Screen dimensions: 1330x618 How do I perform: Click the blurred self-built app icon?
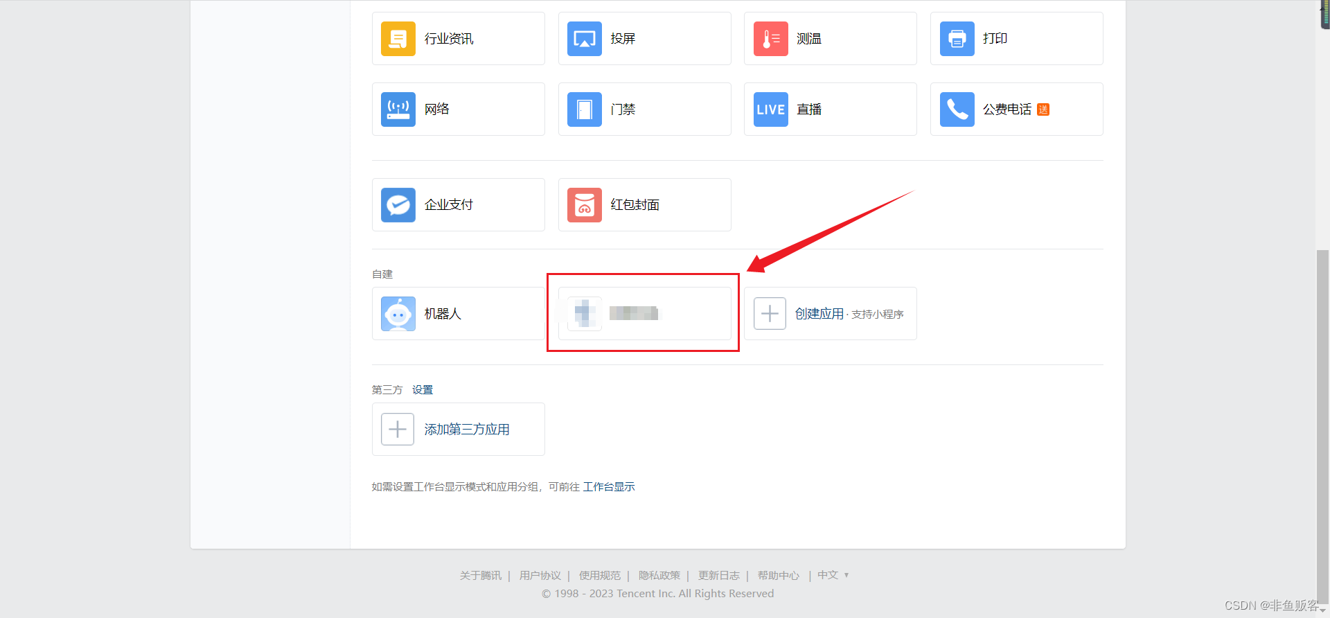click(x=585, y=314)
